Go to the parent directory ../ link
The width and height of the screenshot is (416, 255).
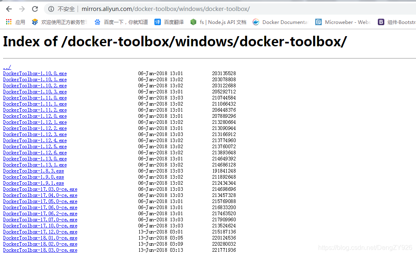coord(7,67)
